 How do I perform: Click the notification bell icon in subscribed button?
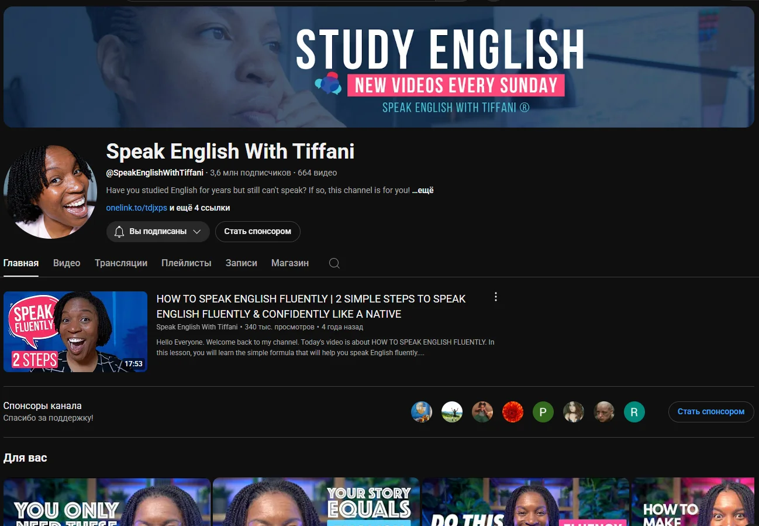click(119, 232)
